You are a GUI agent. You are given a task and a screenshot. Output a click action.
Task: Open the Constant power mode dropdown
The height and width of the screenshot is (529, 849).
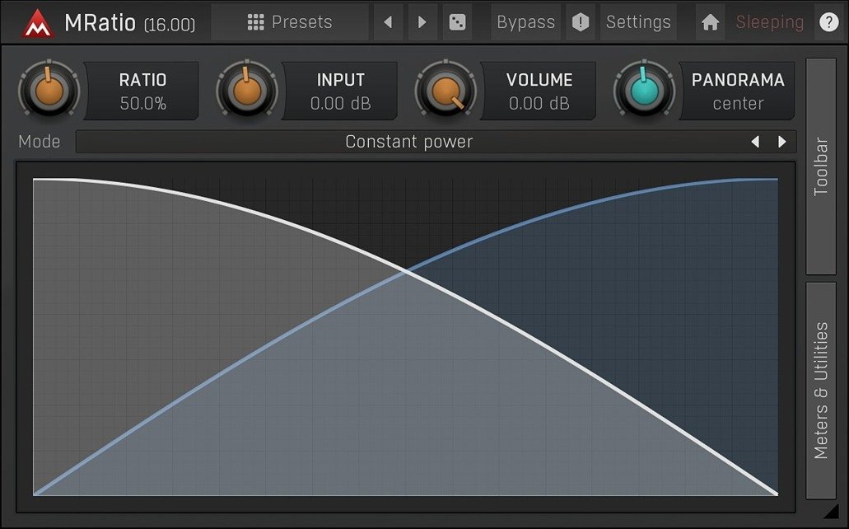point(408,141)
